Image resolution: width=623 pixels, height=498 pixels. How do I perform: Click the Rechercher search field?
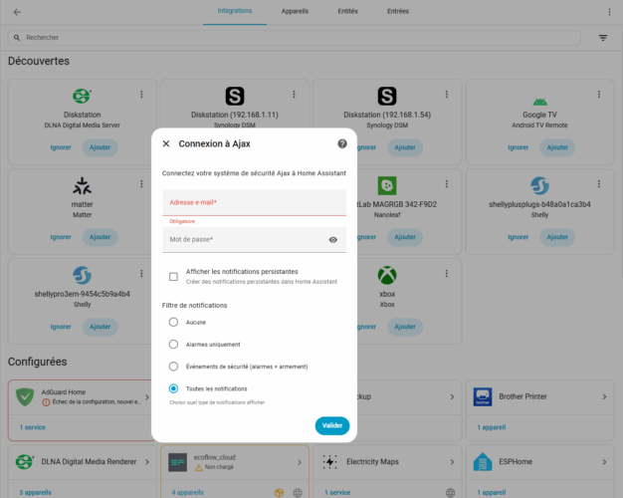pos(294,38)
